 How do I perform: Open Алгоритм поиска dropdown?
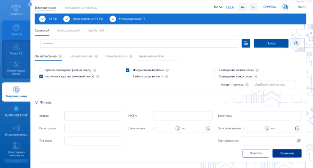coord(274,85)
